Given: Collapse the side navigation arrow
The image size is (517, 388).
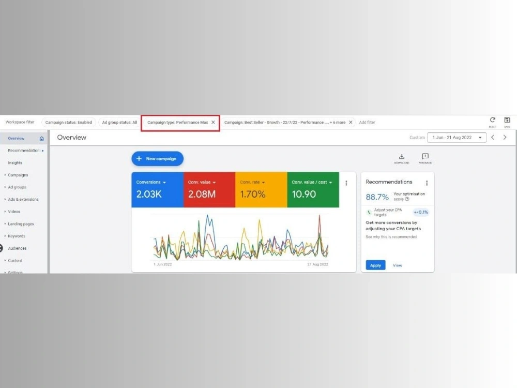Looking at the screenshot, I should click(1, 248).
